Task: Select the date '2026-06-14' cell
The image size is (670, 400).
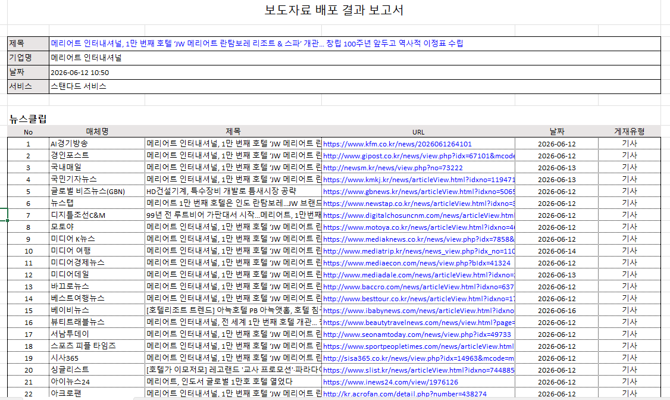Action: [x=557, y=251]
